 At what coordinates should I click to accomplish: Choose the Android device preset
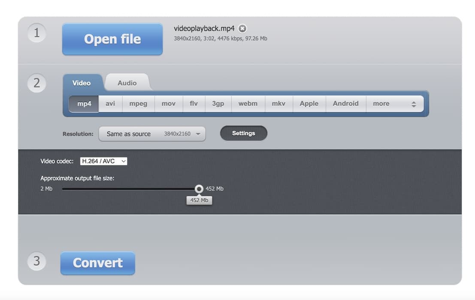345,104
